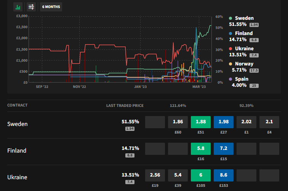Click Sweden 2.1 price button

[269, 122]
